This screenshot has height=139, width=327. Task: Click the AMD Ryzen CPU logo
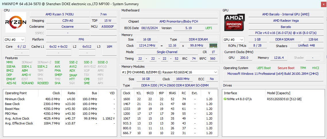16,22
